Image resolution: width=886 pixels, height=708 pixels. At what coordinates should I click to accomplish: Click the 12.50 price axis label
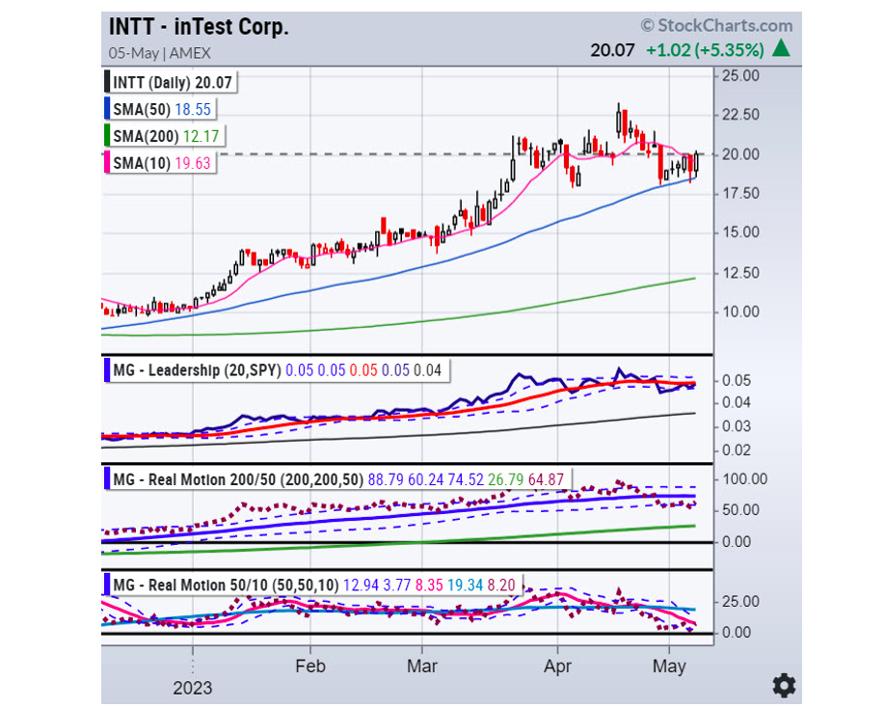pyautogui.click(x=740, y=273)
